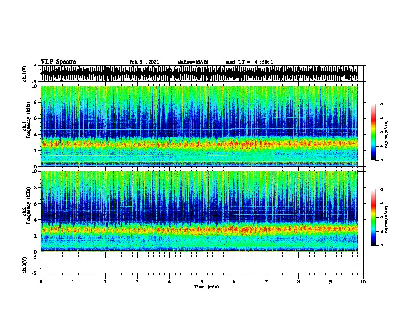Click time axis tick label "3"

coord(137,282)
